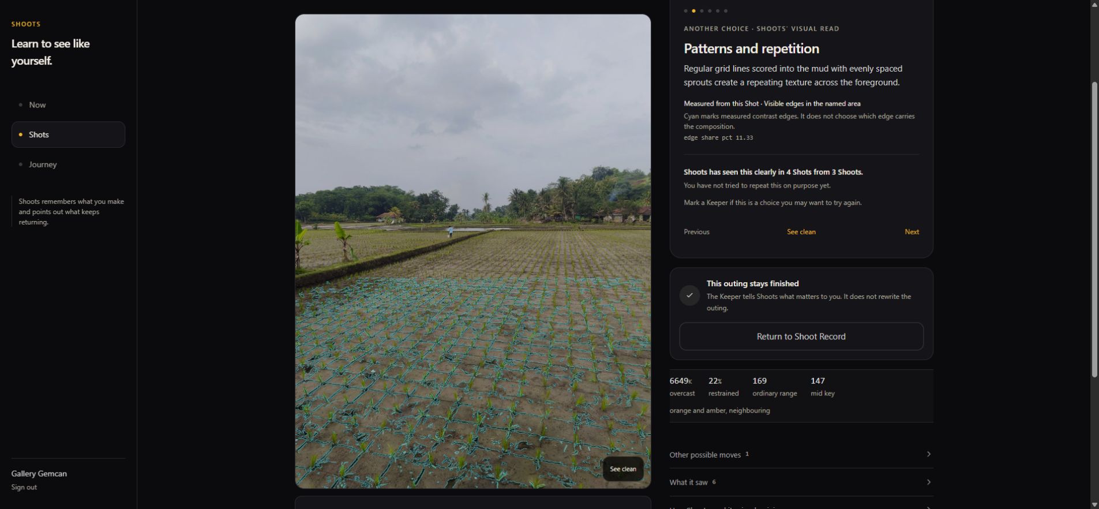Screen dimensions: 1099x509
Task: Select the third pagination dot
Action: click(x=702, y=11)
